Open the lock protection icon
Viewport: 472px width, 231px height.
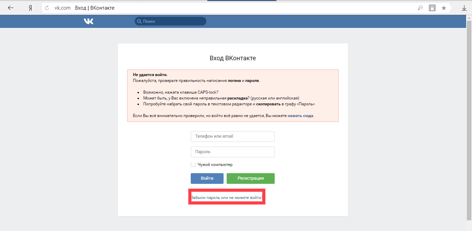tap(432, 8)
